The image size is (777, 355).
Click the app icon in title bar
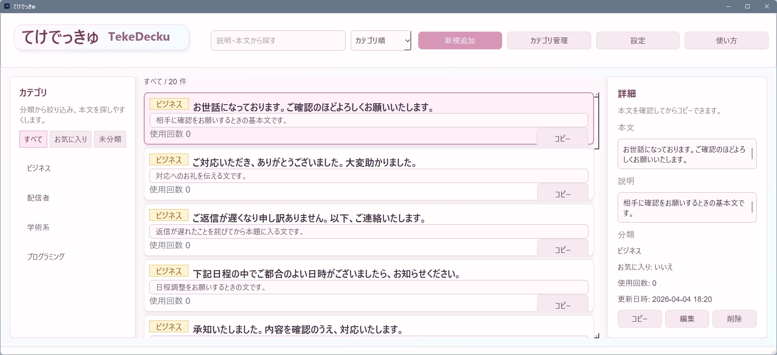click(7, 6)
